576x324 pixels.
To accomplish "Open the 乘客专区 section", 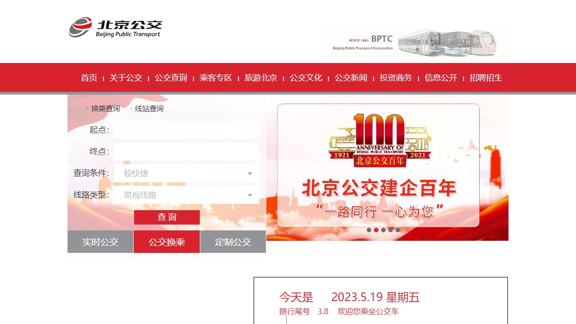I will [x=216, y=78].
